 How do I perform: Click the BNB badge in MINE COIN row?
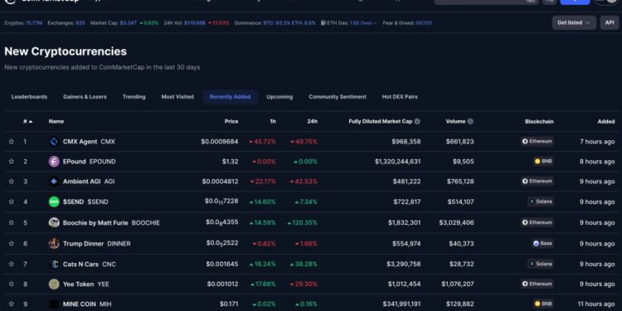[x=543, y=304]
